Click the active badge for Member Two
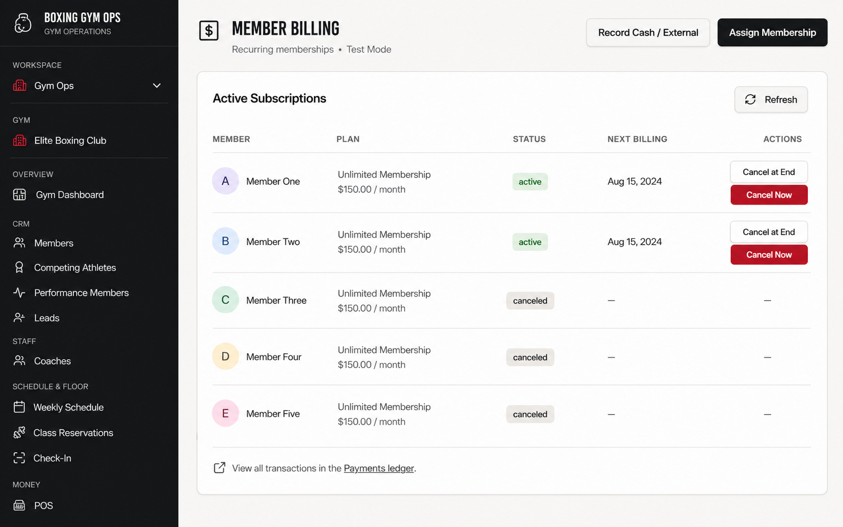 coord(530,242)
